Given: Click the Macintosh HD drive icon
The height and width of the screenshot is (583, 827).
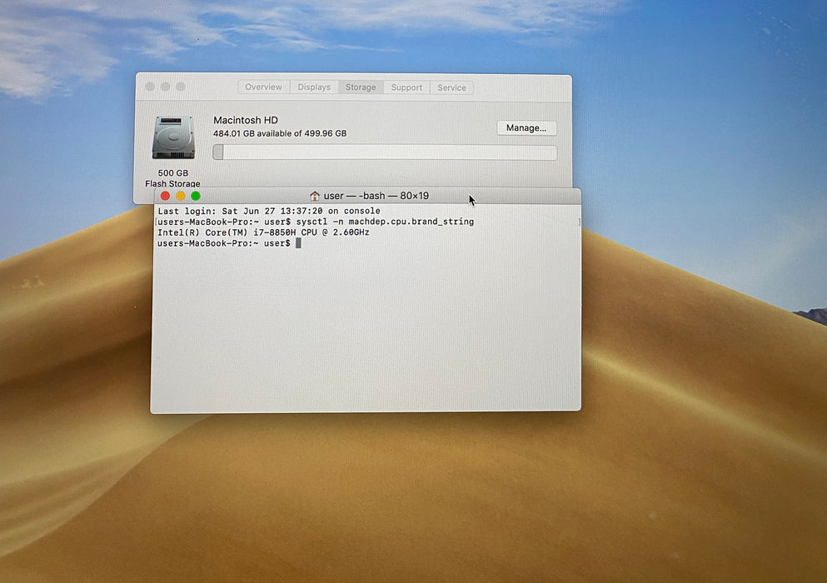Looking at the screenshot, I should (173, 137).
